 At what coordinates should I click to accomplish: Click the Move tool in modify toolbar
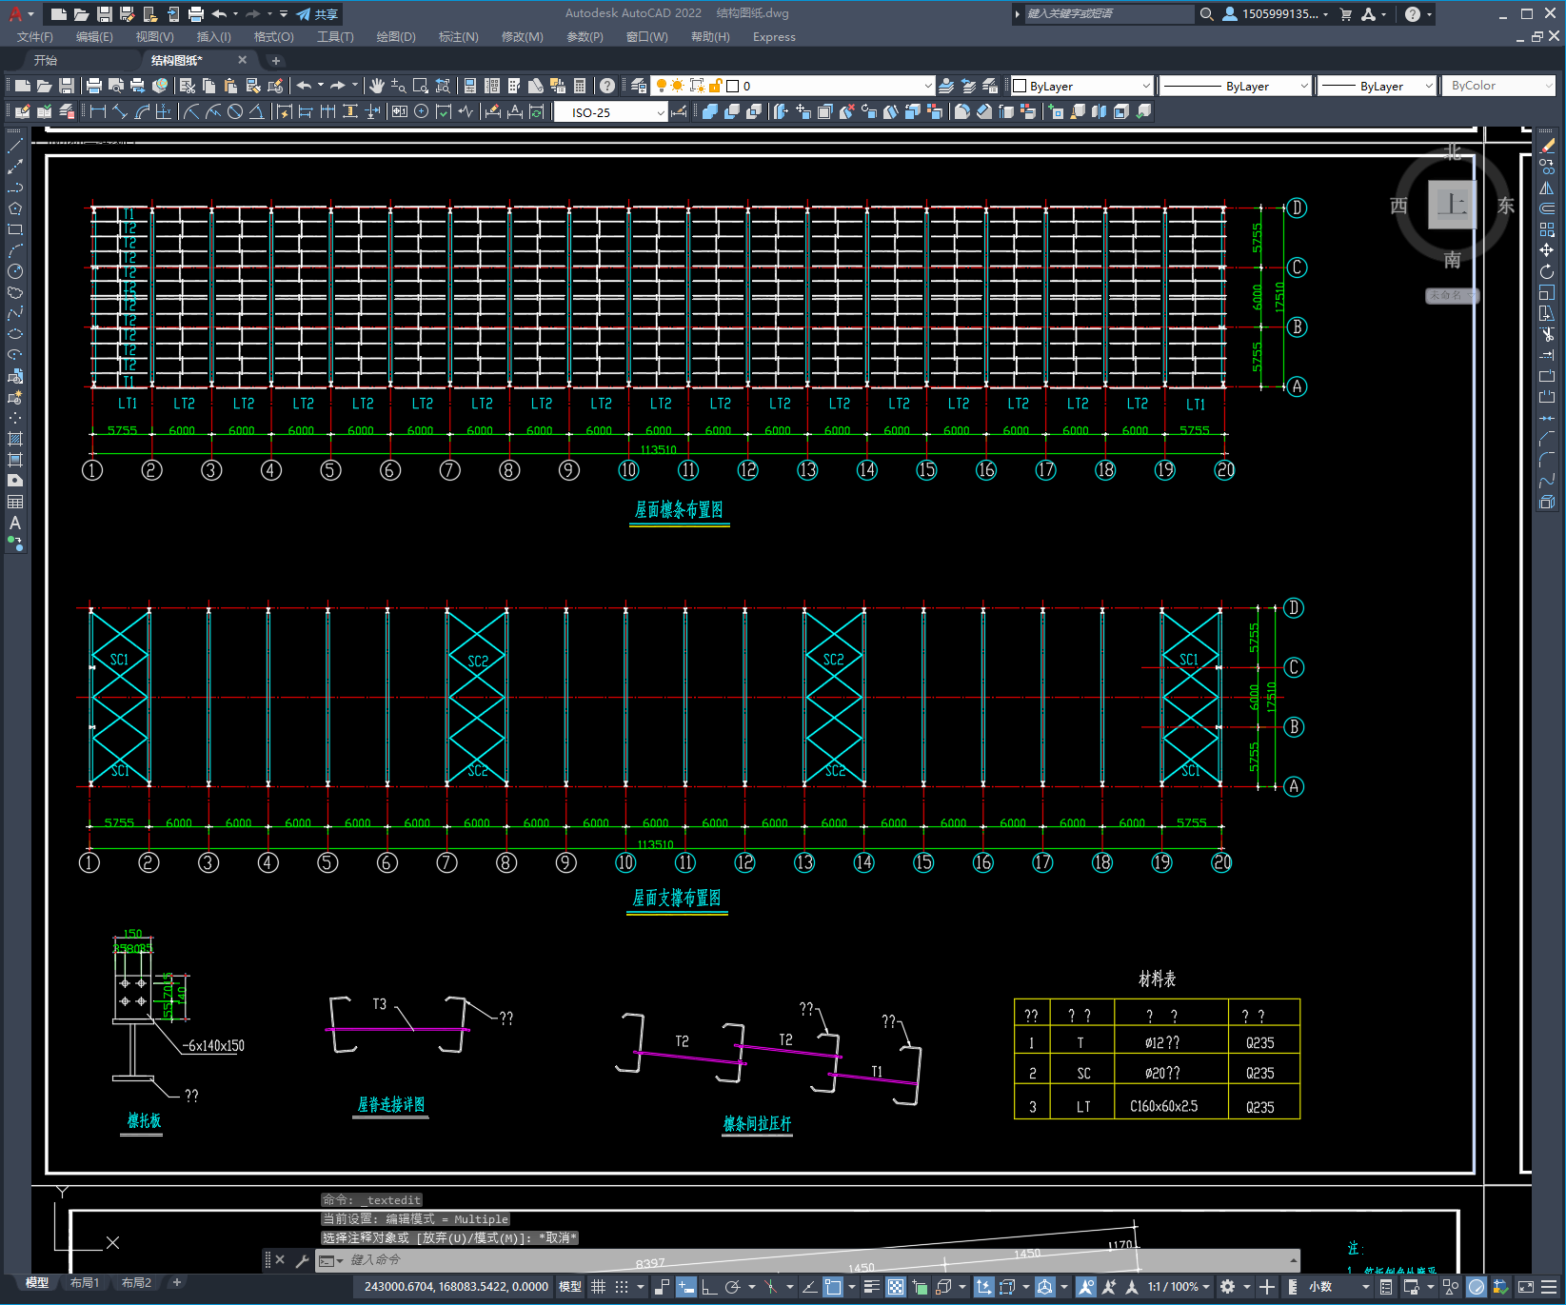(x=1547, y=250)
